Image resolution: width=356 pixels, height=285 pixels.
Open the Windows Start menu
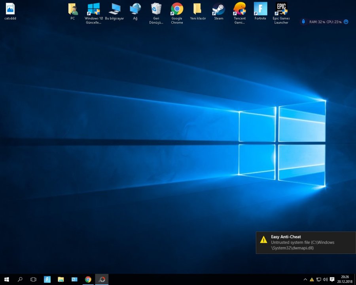click(x=7, y=279)
